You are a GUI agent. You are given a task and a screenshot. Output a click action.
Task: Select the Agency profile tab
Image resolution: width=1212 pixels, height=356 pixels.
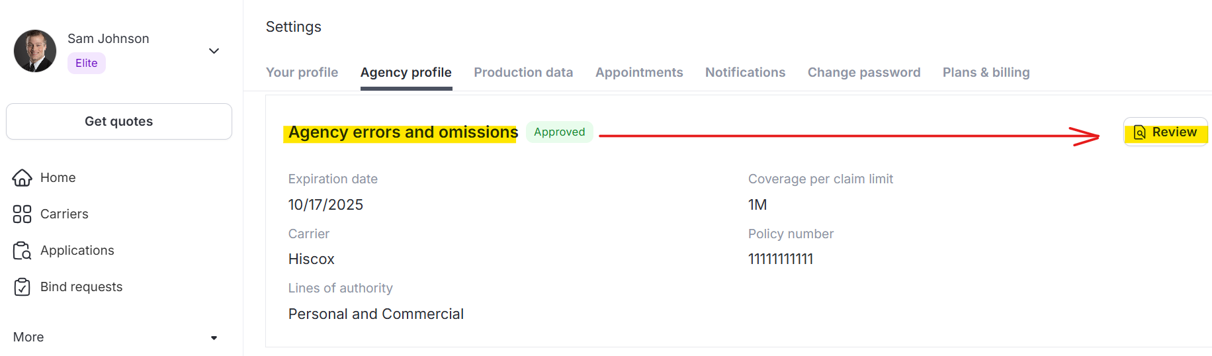[406, 72]
